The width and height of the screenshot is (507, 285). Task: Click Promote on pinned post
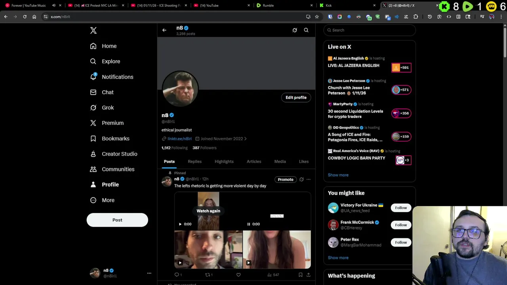(286, 180)
